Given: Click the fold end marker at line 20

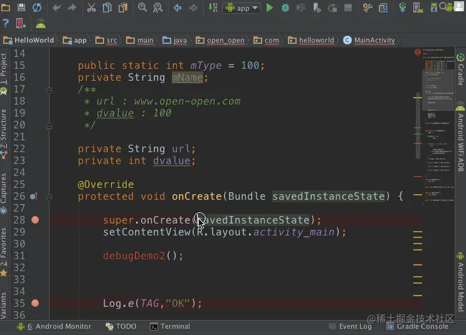Looking at the screenshot, I should [50, 126].
